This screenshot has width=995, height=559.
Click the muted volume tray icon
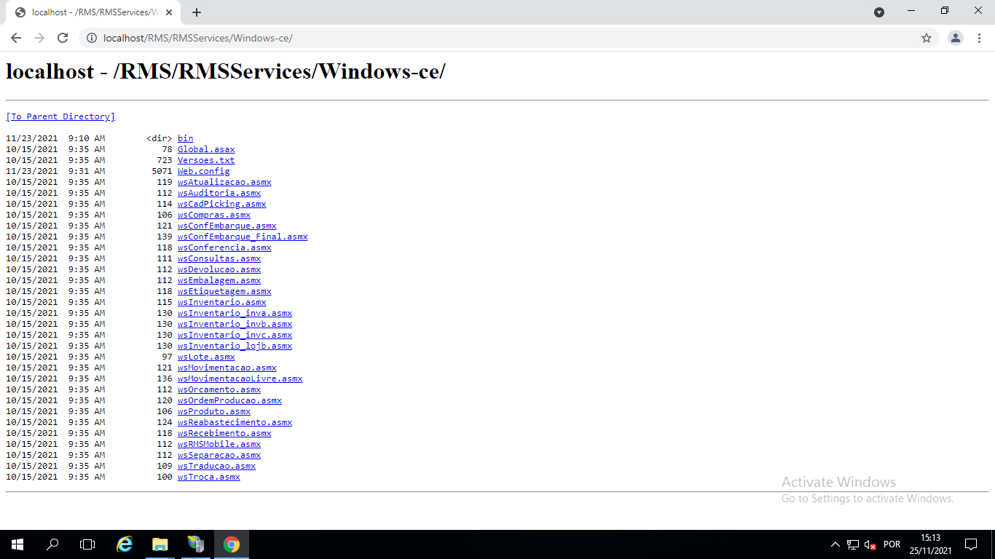(x=870, y=544)
